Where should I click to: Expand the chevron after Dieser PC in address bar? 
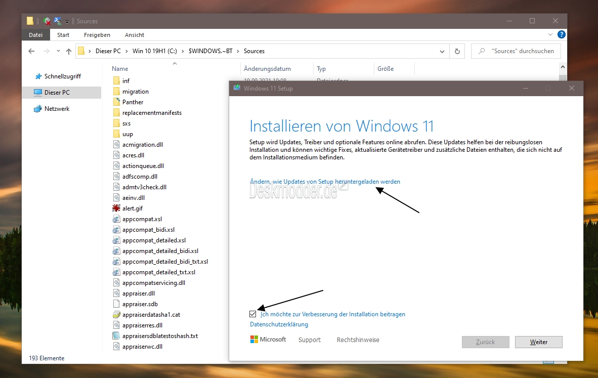click(x=126, y=51)
